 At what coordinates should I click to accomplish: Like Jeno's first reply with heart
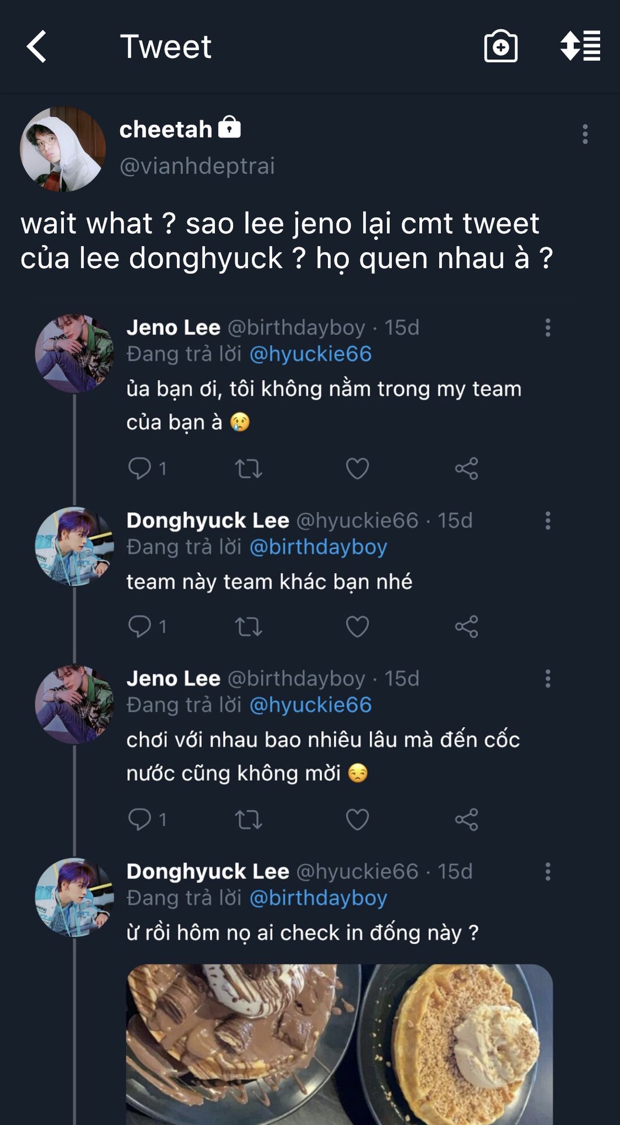click(x=357, y=469)
